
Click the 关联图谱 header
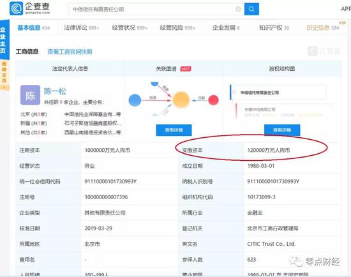coord(166,69)
